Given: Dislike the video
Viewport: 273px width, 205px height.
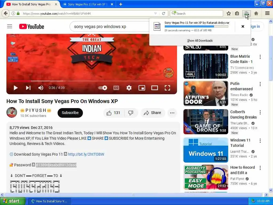Looking at the screenshot, I should click(x=131, y=113).
